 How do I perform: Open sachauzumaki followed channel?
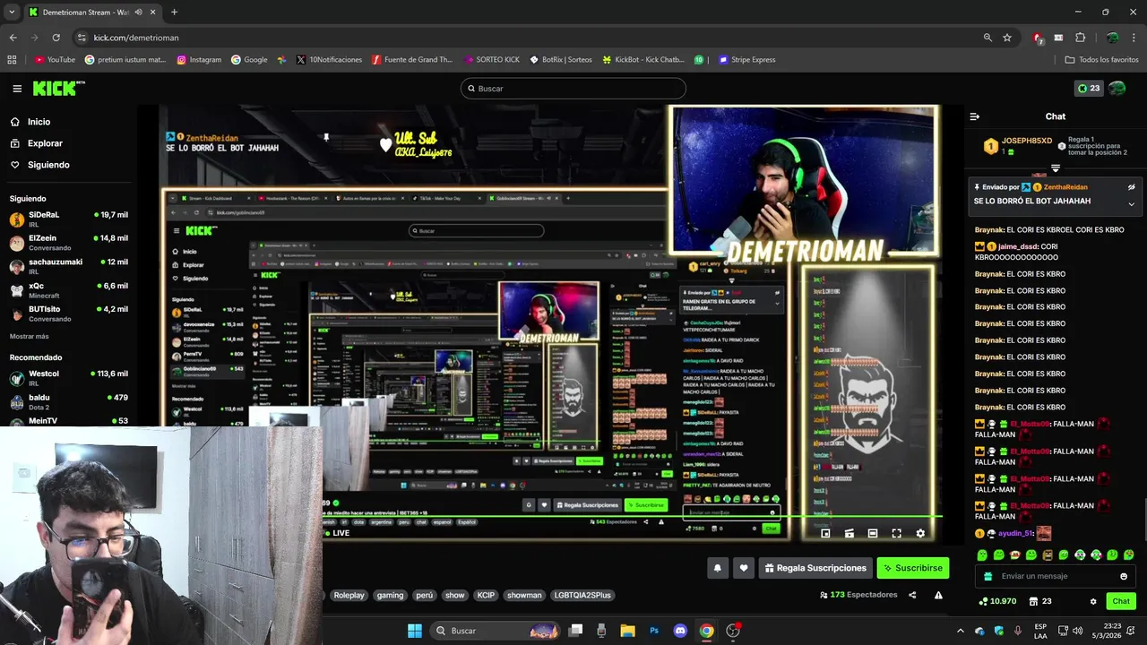point(69,266)
